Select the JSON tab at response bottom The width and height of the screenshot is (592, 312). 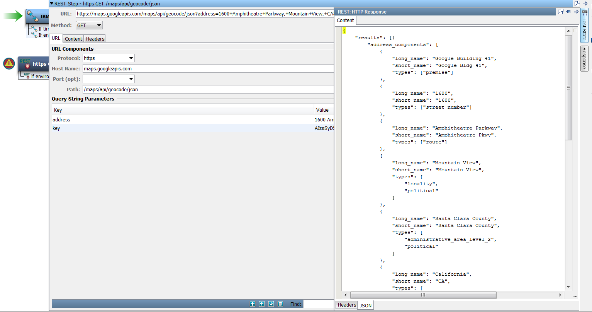(366, 305)
